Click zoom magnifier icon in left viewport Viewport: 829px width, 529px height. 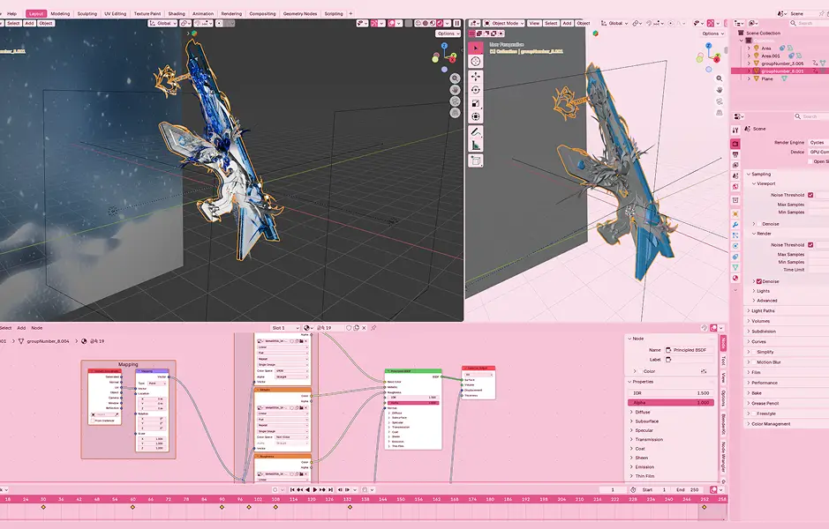click(455, 78)
